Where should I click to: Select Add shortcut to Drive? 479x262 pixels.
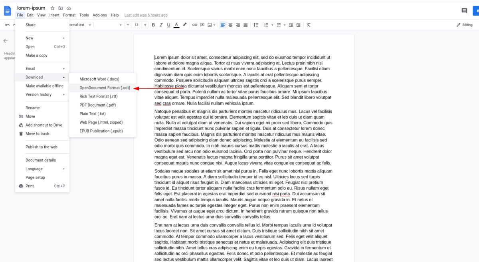(x=42, y=125)
